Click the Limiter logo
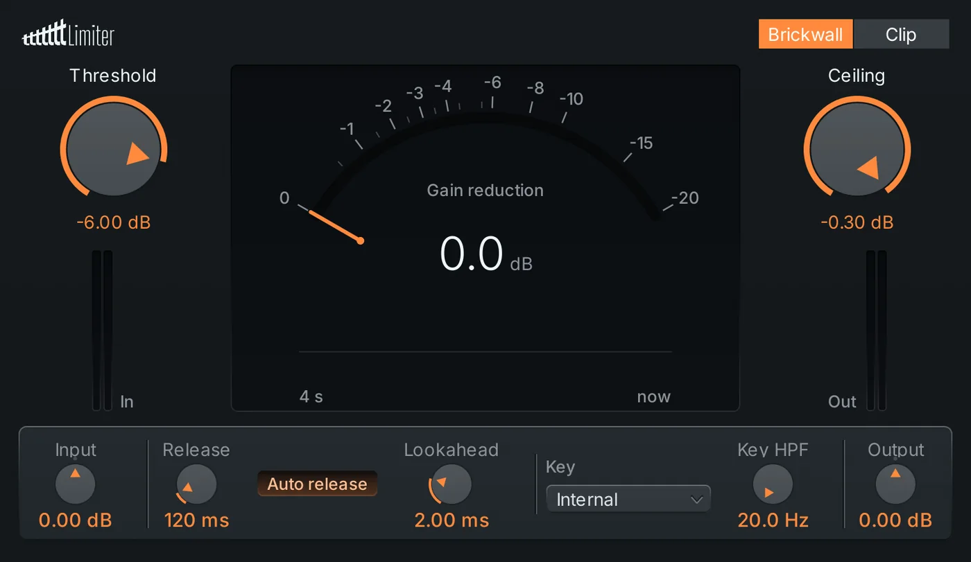This screenshot has height=562, width=971. [68, 33]
